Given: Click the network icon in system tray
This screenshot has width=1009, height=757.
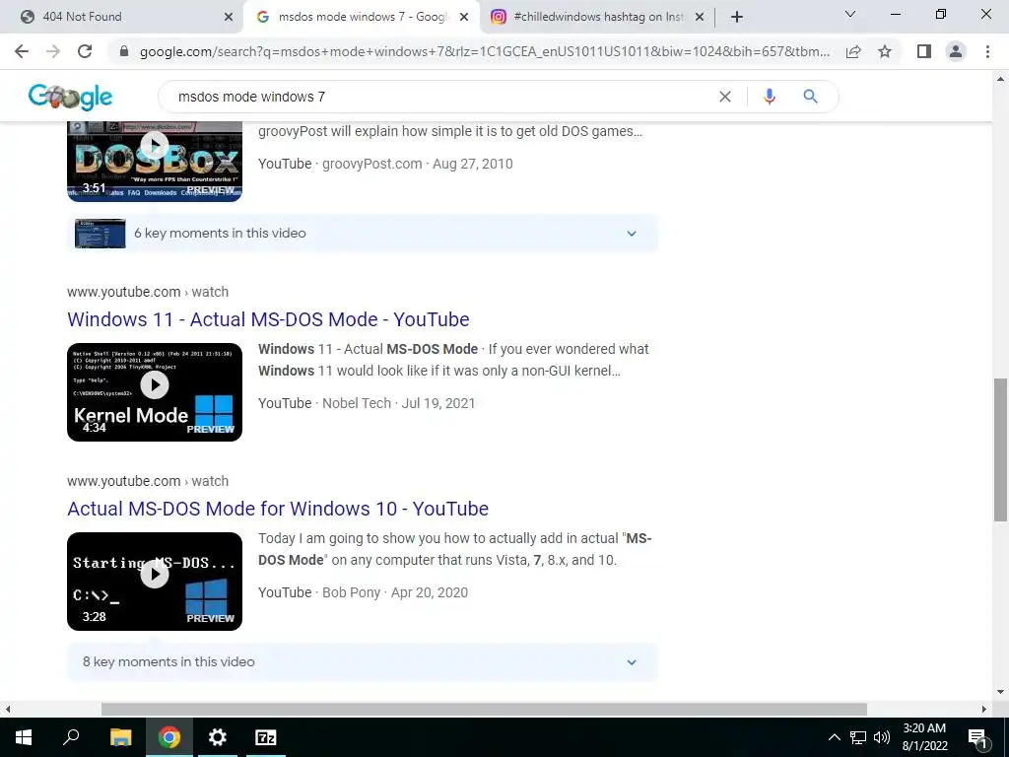Looking at the screenshot, I should (x=858, y=737).
